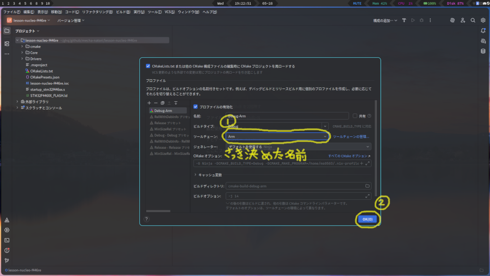Uncheck the プロファイルの有効化 checkbox
Image resolution: width=490 pixels, height=276 pixels.
tap(195, 107)
